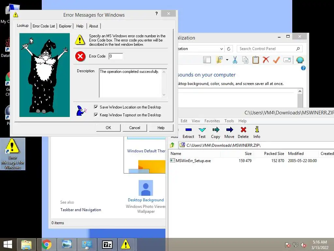Open the About tab

coord(93,26)
